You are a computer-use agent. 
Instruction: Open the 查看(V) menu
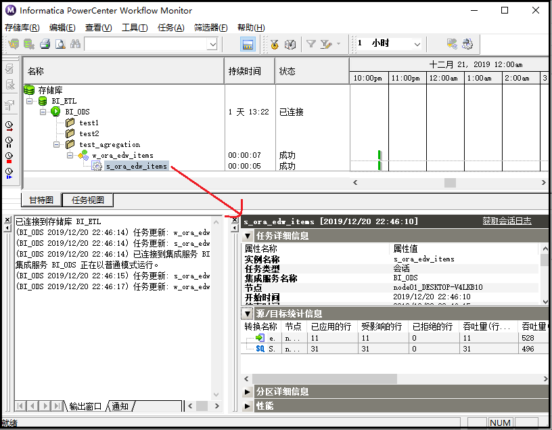tap(99, 28)
